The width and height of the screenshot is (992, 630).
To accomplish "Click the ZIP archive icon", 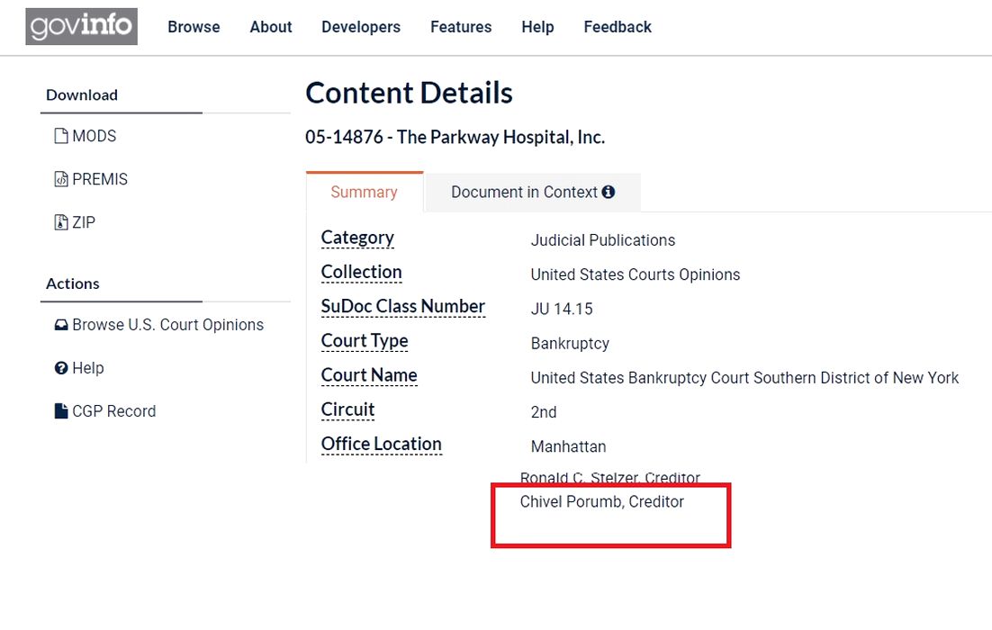I will (x=61, y=222).
